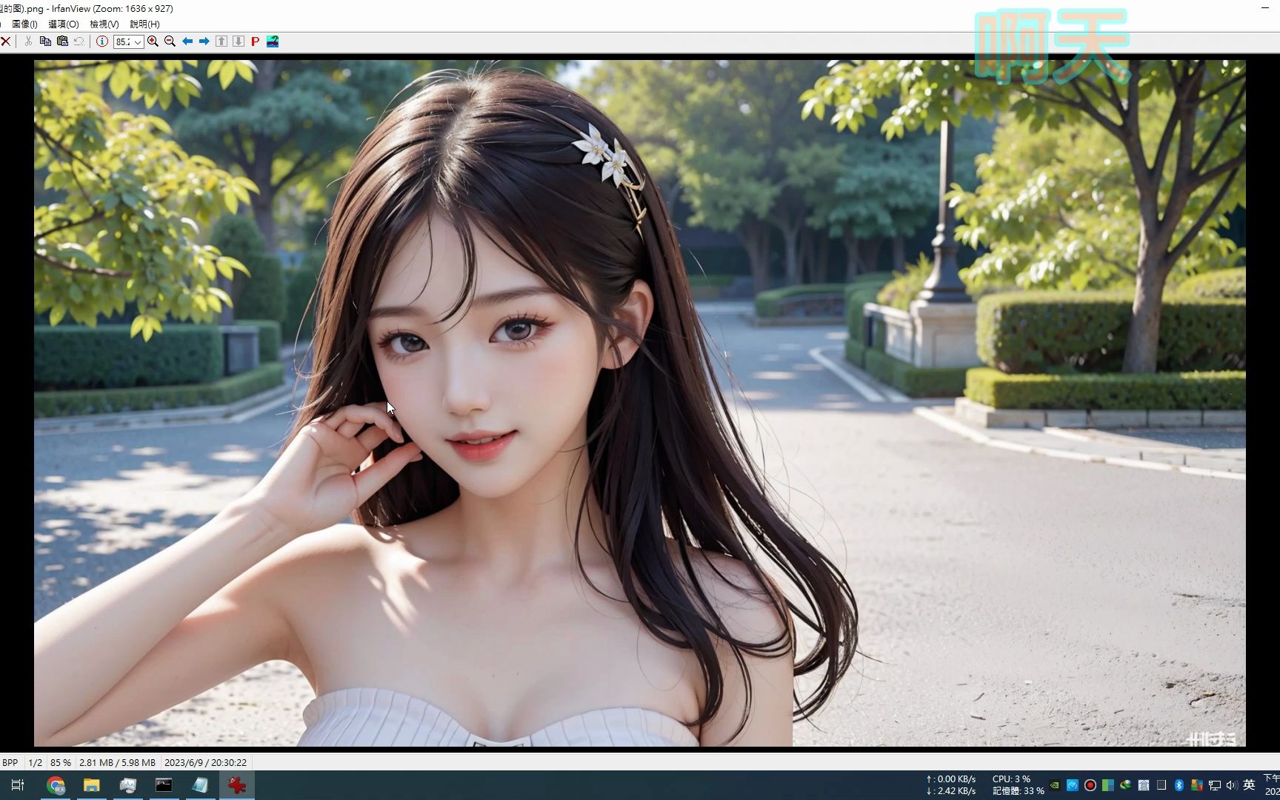The width and height of the screenshot is (1280, 800).
Task: Zoom out using the magnifier minus icon
Action: click(170, 41)
